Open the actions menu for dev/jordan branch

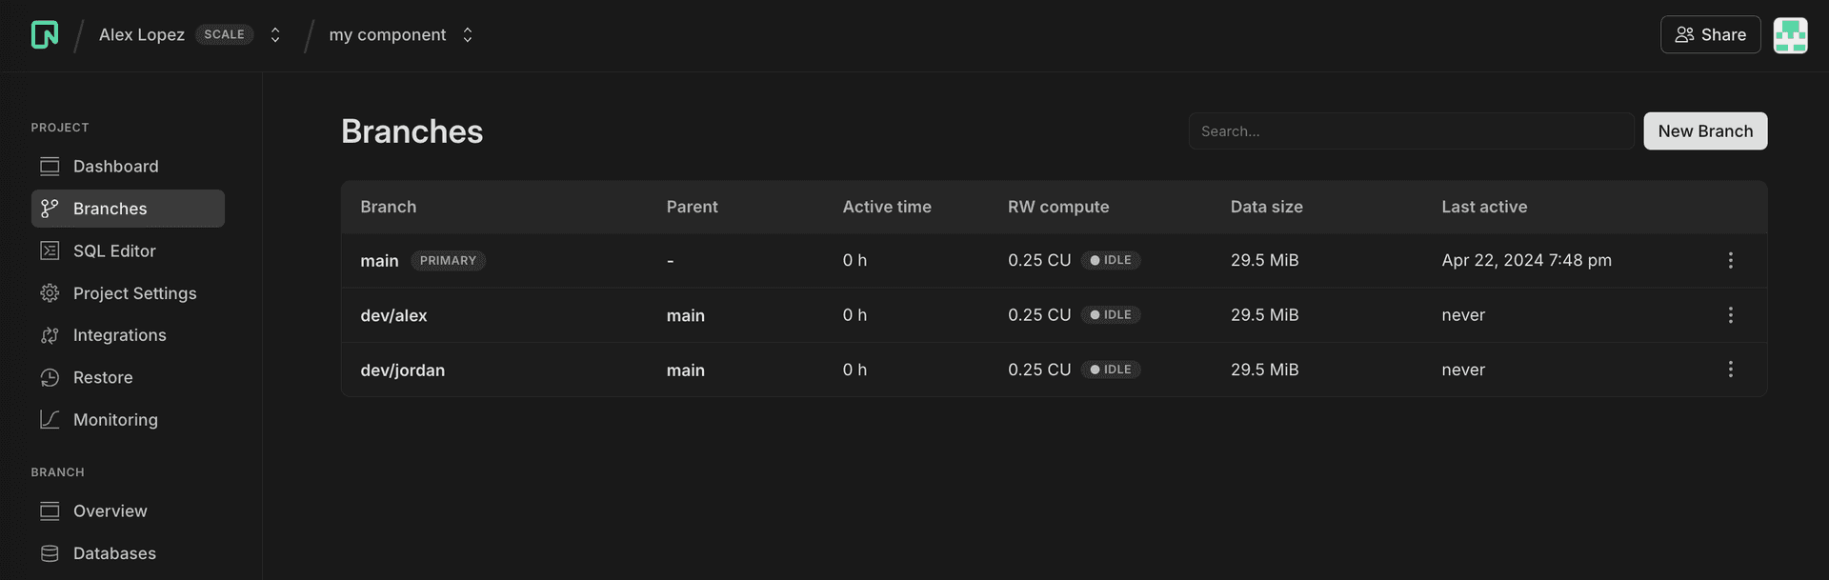1730,370
